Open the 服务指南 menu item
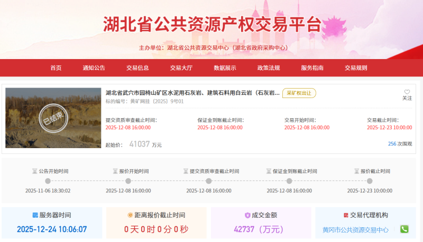The image size is (423, 242). tap(312, 67)
